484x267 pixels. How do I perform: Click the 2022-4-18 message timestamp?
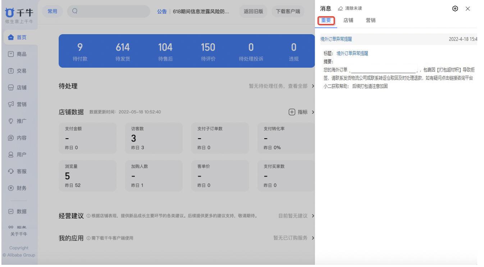tap(463, 39)
